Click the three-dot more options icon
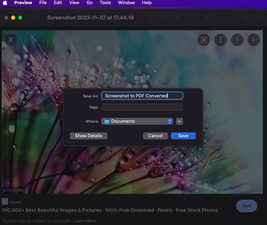 (x=220, y=40)
